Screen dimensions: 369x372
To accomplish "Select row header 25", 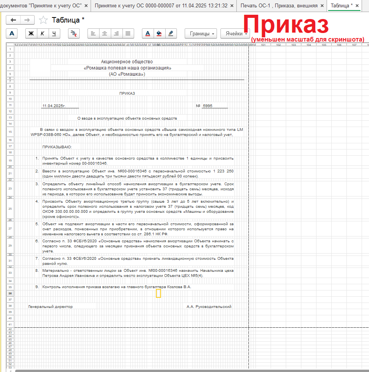I will click(x=10, y=209).
